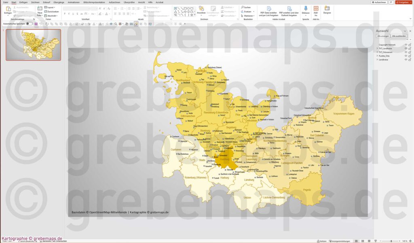Click the font color icon

tap(107, 14)
